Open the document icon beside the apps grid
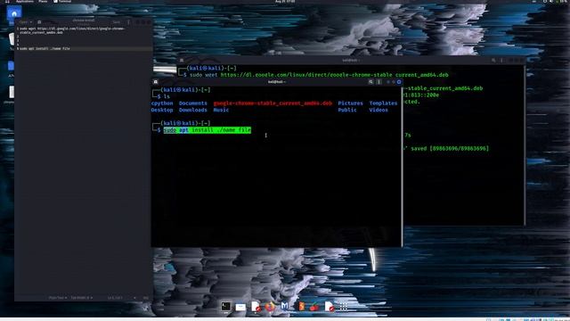570x321 pixels. click(330, 307)
